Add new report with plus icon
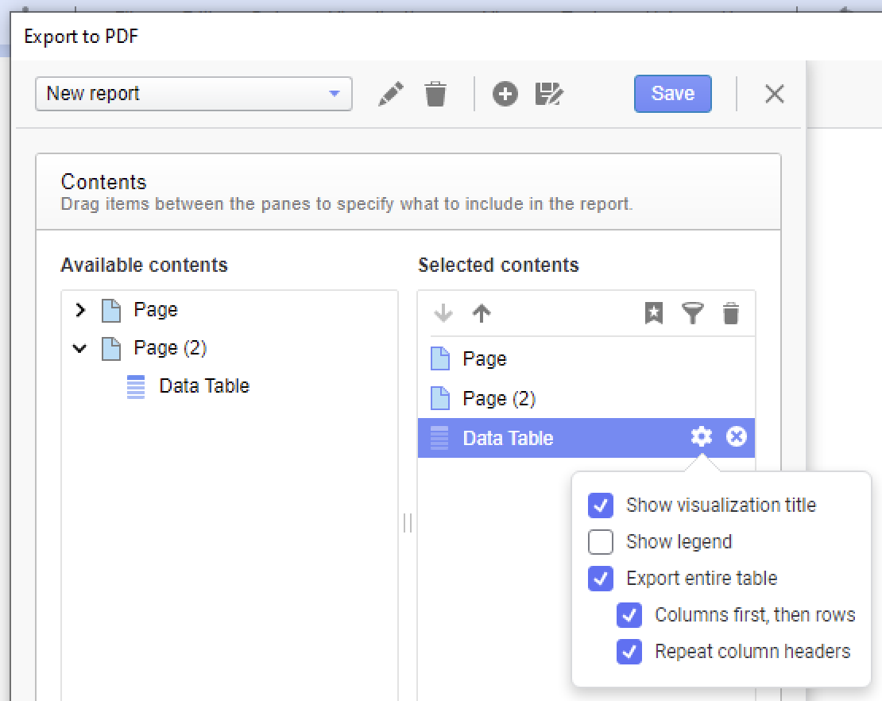 505,95
